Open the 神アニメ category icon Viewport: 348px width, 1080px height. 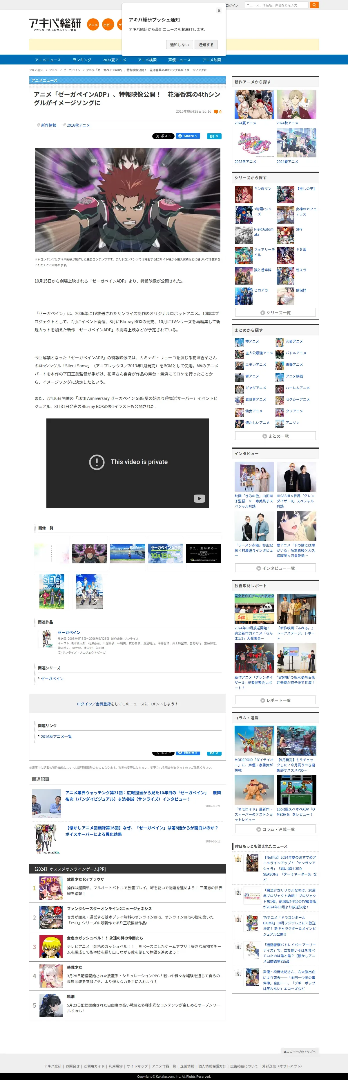pos(239,343)
